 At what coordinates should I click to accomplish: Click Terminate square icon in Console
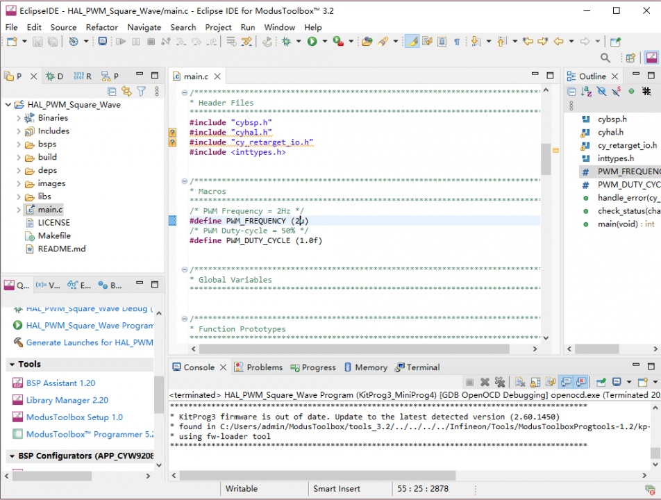point(469,382)
